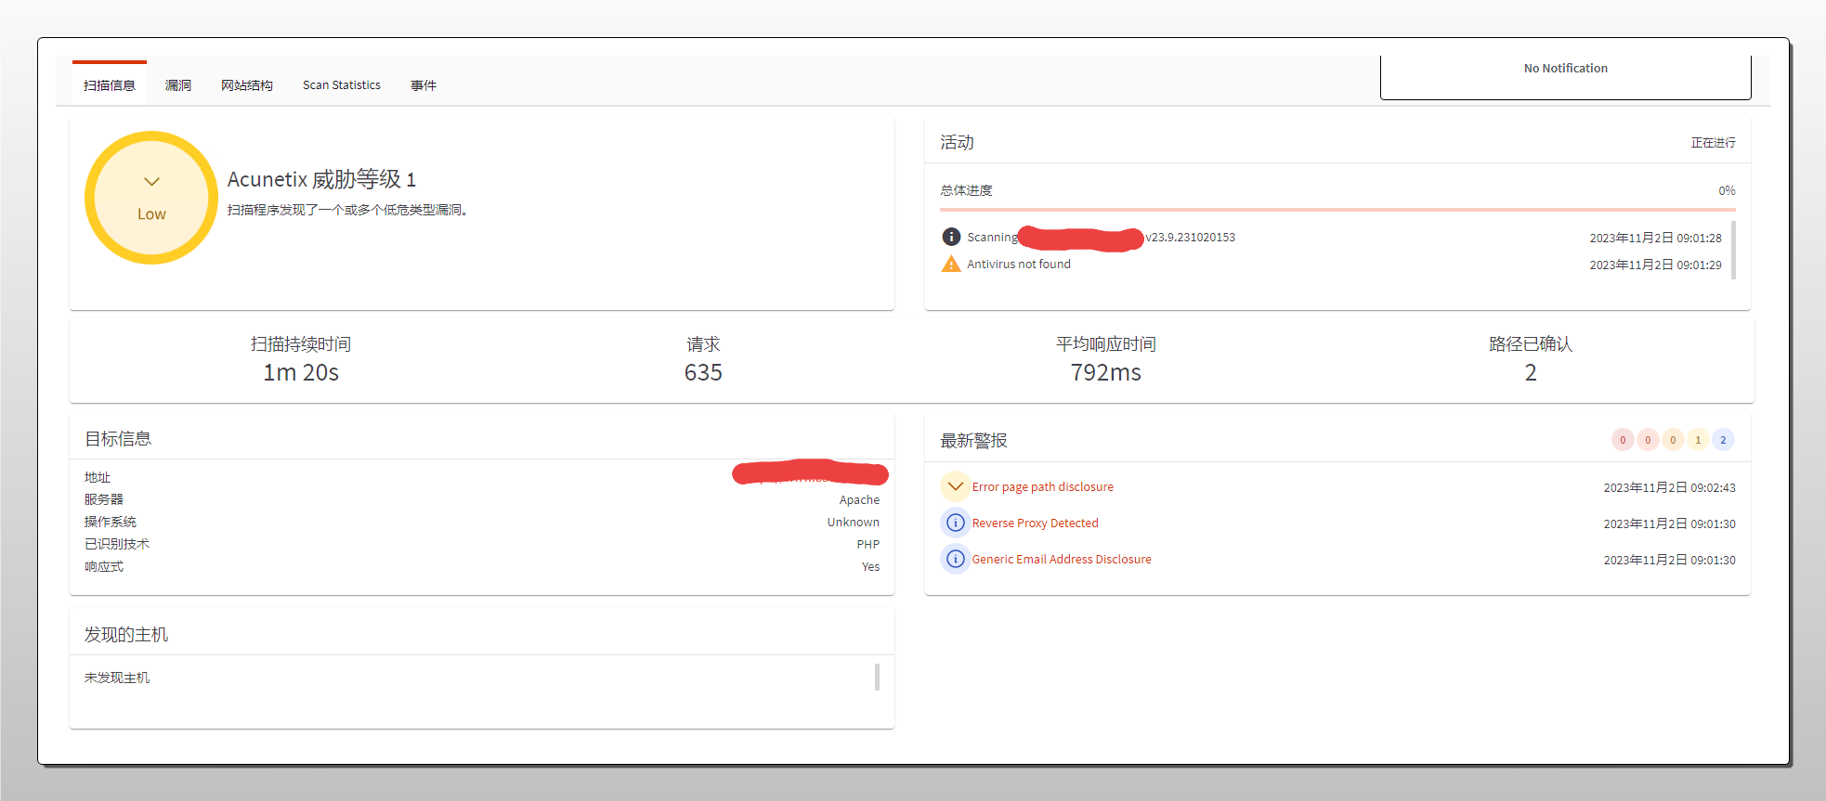Open the 扫描信息 tab
This screenshot has width=1826, height=801.
click(x=110, y=85)
